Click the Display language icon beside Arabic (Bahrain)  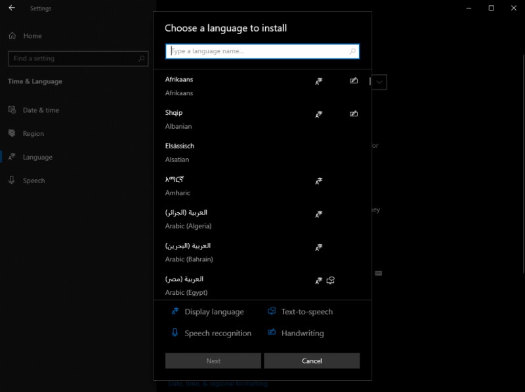point(318,247)
